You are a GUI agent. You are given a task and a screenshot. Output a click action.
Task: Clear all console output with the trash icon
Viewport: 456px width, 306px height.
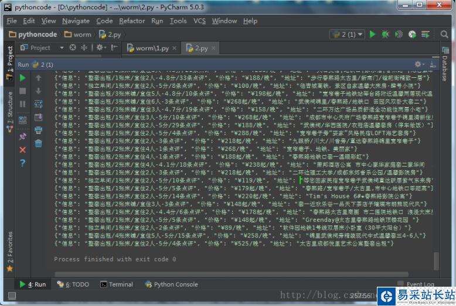click(x=38, y=143)
